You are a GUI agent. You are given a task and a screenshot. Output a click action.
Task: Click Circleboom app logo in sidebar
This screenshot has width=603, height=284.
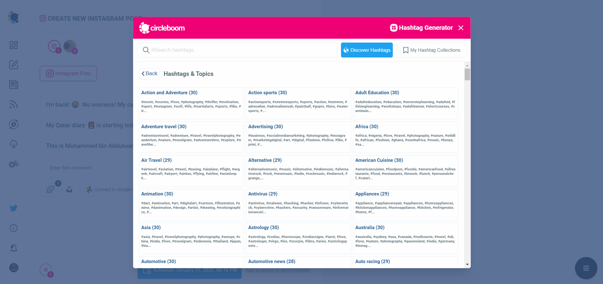click(14, 17)
